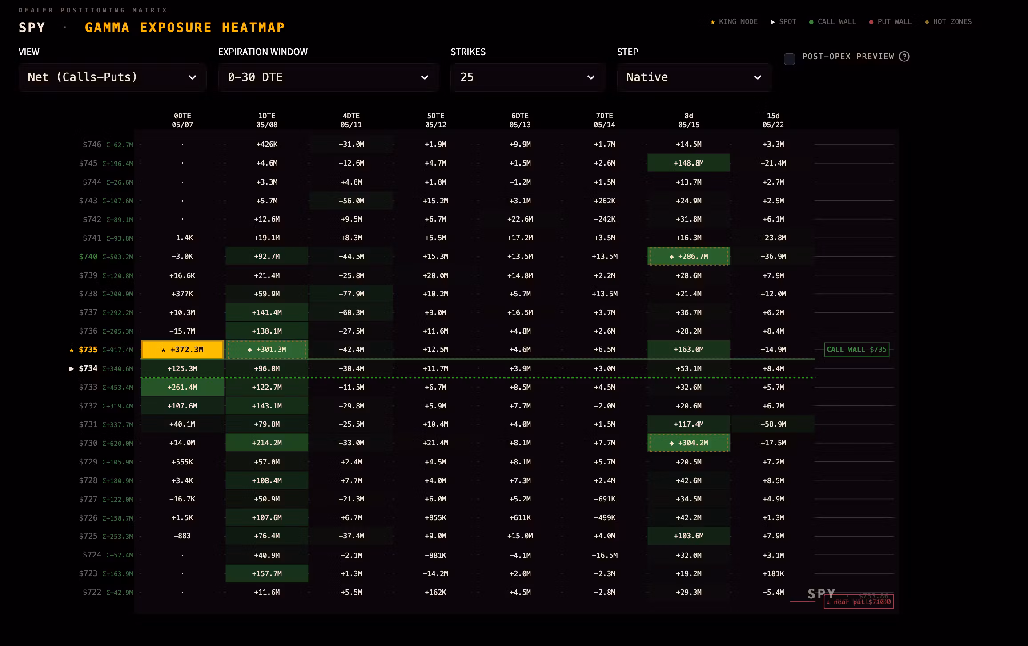Click the $730 strike row label
Screen dimensions: 1028x646
point(88,443)
